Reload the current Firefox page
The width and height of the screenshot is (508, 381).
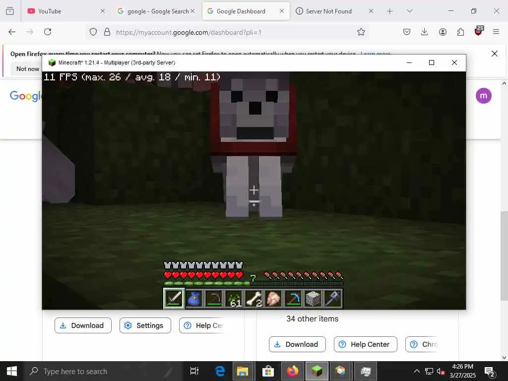(x=48, y=32)
